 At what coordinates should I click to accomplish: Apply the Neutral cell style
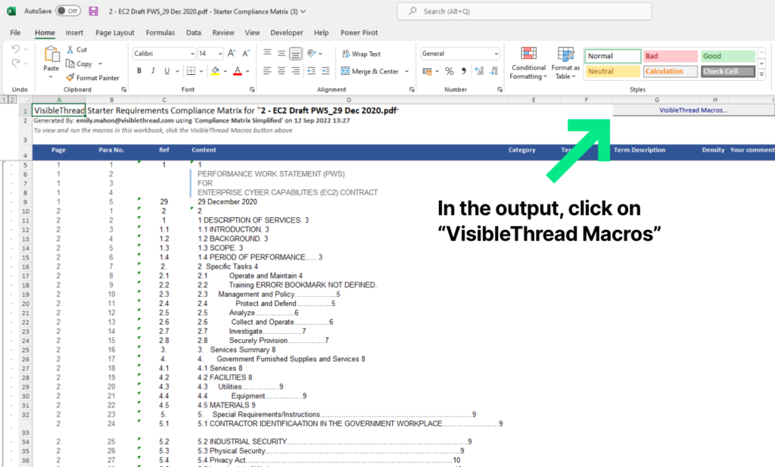point(613,71)
